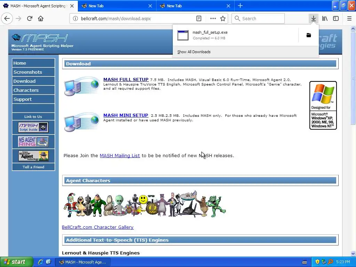Click the 5:23 PM clock

(x=343, y=262)
